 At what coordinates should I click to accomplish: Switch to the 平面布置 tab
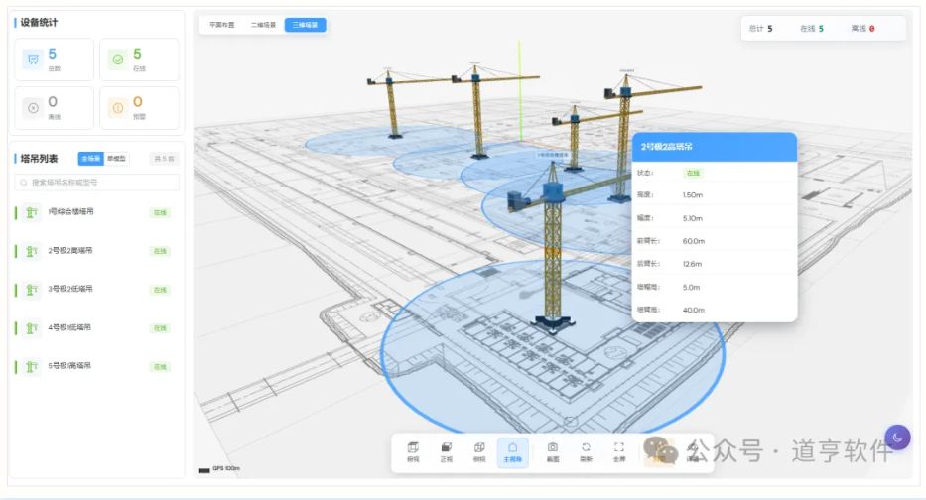[222, 25]
